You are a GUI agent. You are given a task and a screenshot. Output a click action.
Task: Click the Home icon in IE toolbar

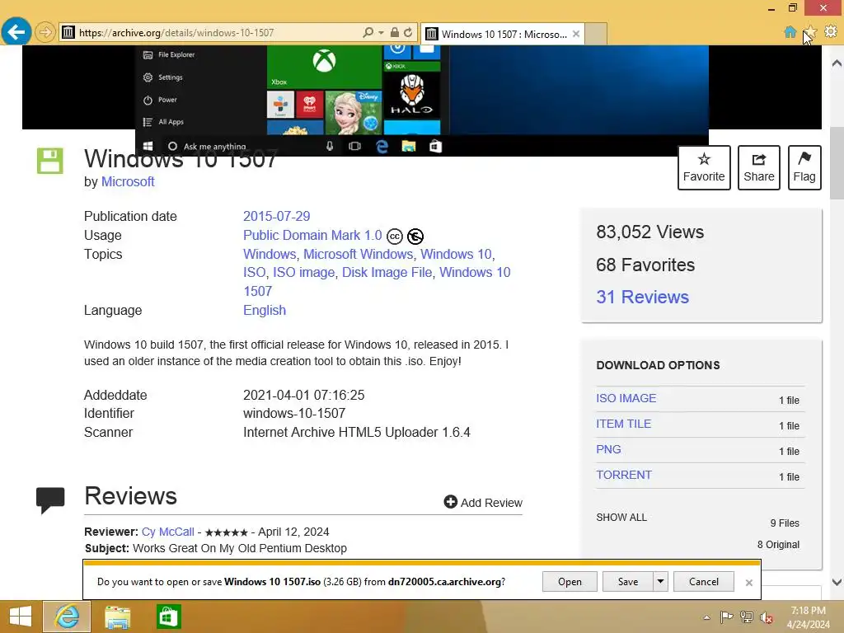tap(790, 32)
